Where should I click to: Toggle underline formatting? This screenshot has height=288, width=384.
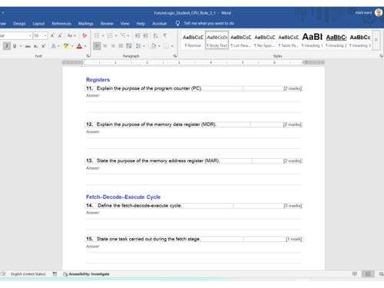point(15,46)
